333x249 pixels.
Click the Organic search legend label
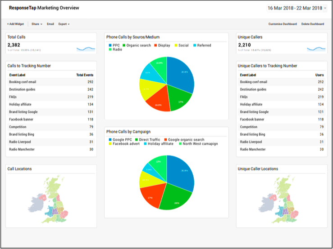click(138, 45)
